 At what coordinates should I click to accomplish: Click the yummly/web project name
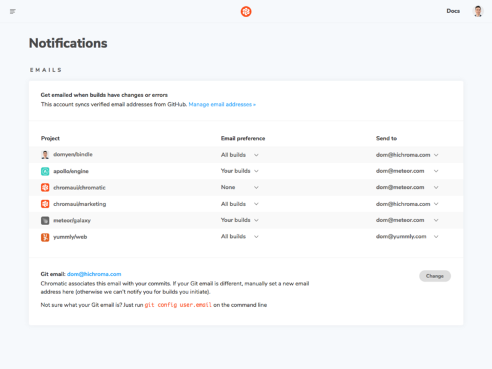coord(70,237)
